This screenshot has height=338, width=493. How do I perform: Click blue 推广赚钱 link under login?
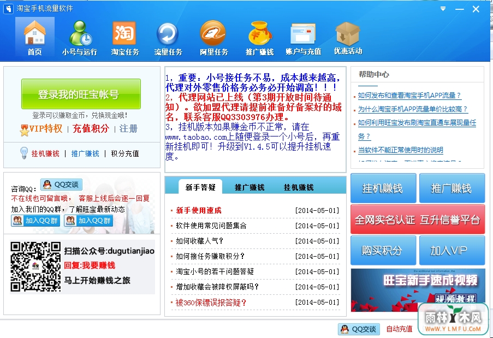[85, 153]
